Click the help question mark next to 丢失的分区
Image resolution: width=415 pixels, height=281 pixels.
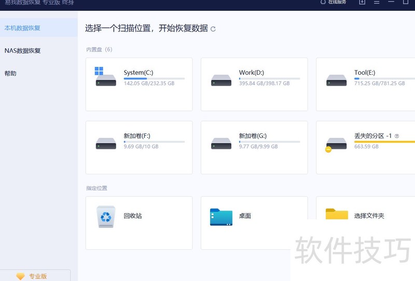point(396,136)
